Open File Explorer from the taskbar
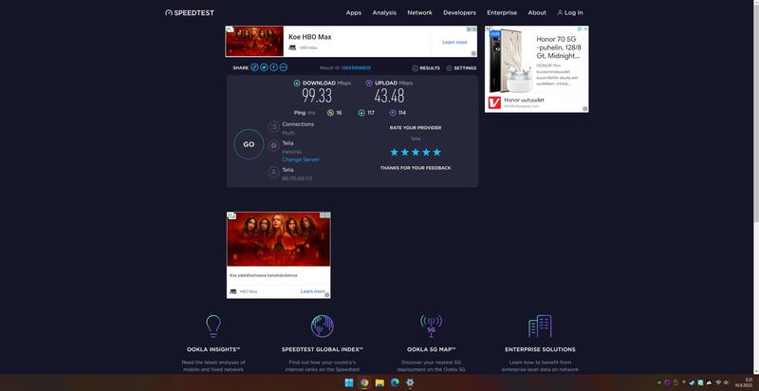This screenshot has width=759, height=391. tap(379, 382)
